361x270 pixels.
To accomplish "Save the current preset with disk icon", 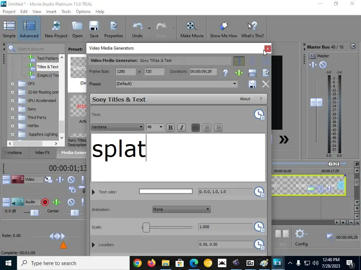I will [252, 84].
